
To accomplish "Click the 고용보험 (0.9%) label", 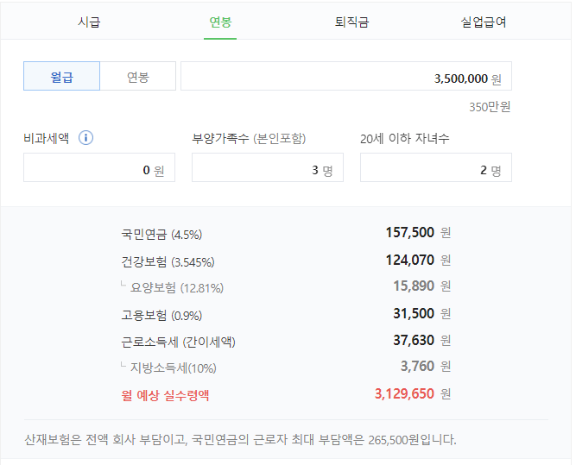I will tap(161, 315).
